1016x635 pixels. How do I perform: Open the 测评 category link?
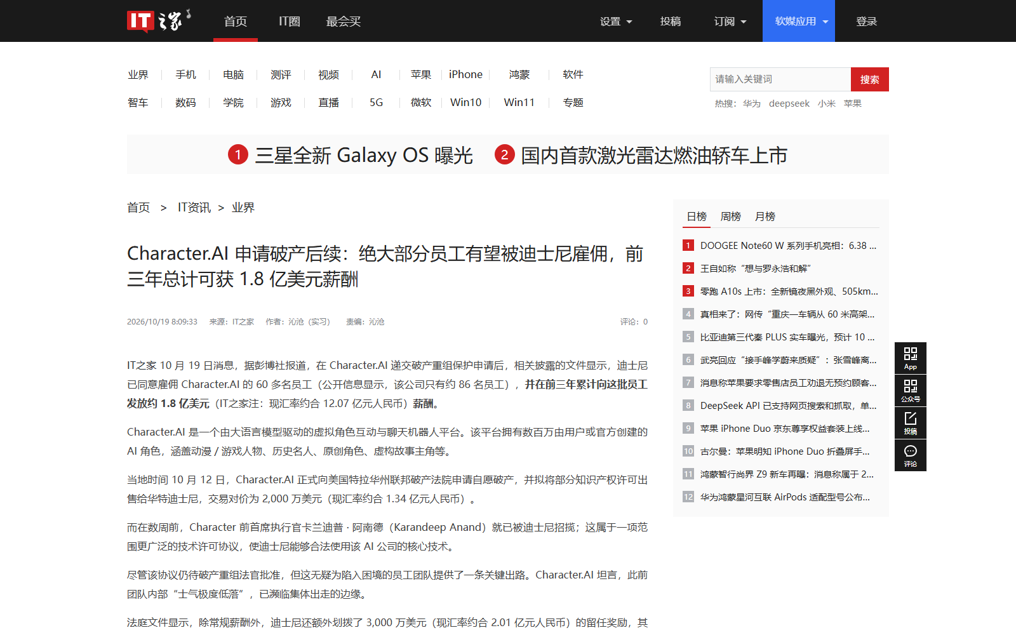click(x=281, y=75)
